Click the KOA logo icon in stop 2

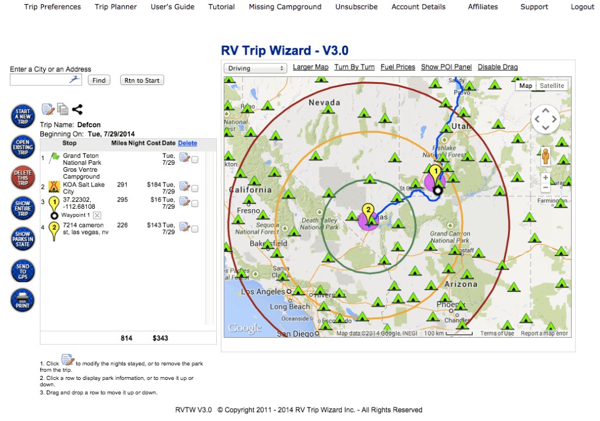(54, 187)
